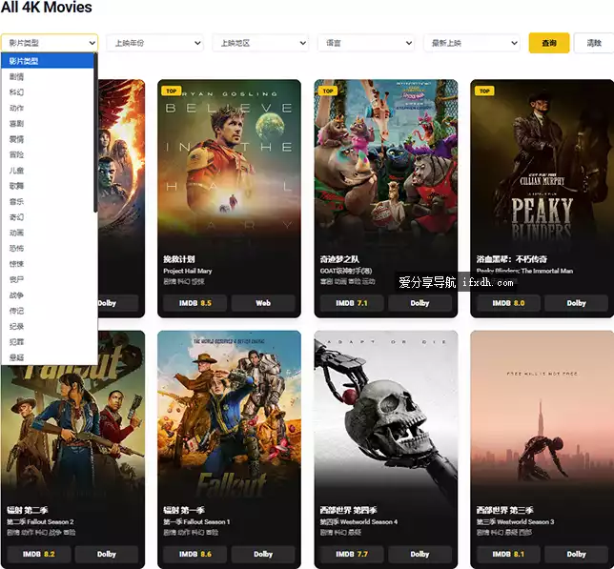614x569 pixels.
Task: Open the 上映地区 region dropdown
Action: coord(260,43)
